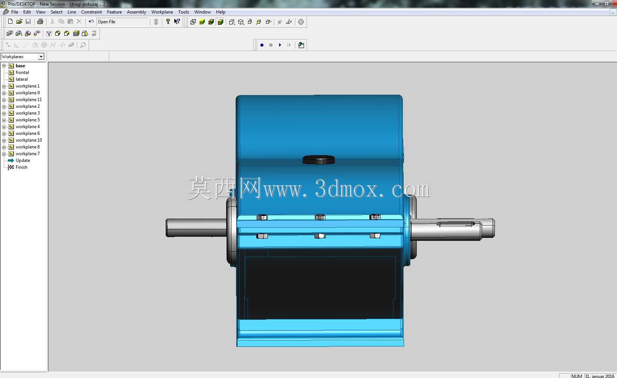
Task: Expand the workplane 4 node
Action: (4, 127)
